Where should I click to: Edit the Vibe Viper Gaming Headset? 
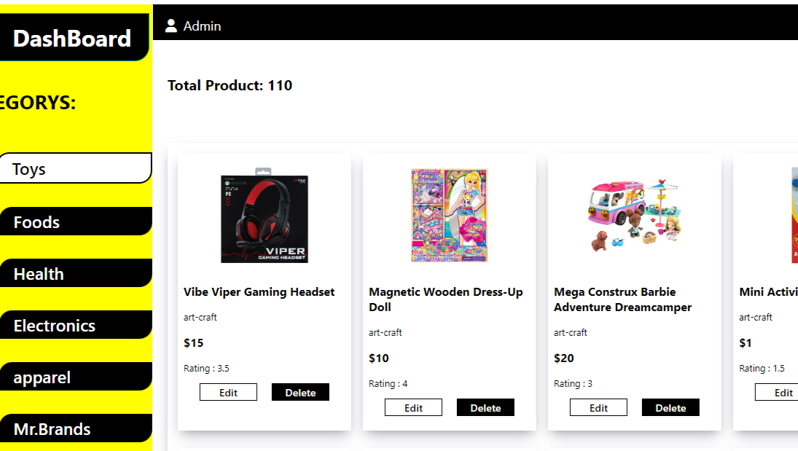[x=228, y=392]
